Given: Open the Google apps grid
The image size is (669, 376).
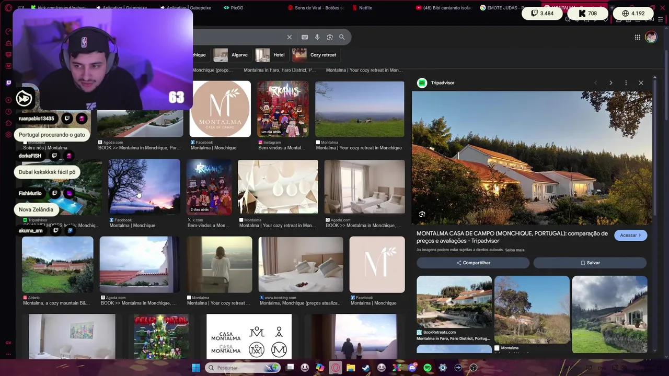Looking at the screenshot, I should (638, 37).
